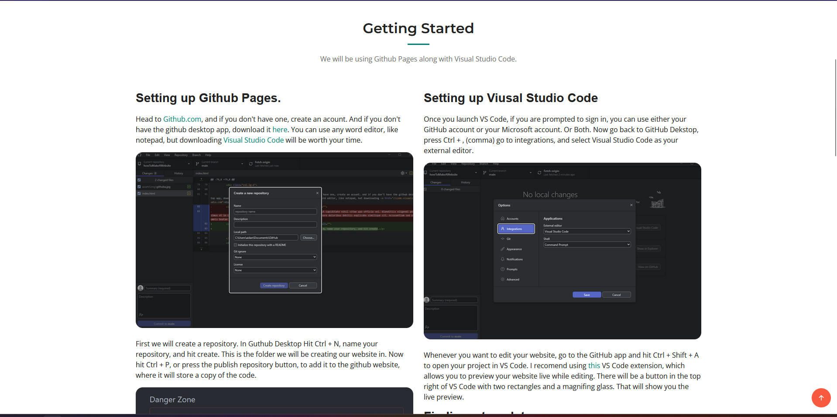
Task: Check Initialize this repository with a README
Action: tap(236, 245)
